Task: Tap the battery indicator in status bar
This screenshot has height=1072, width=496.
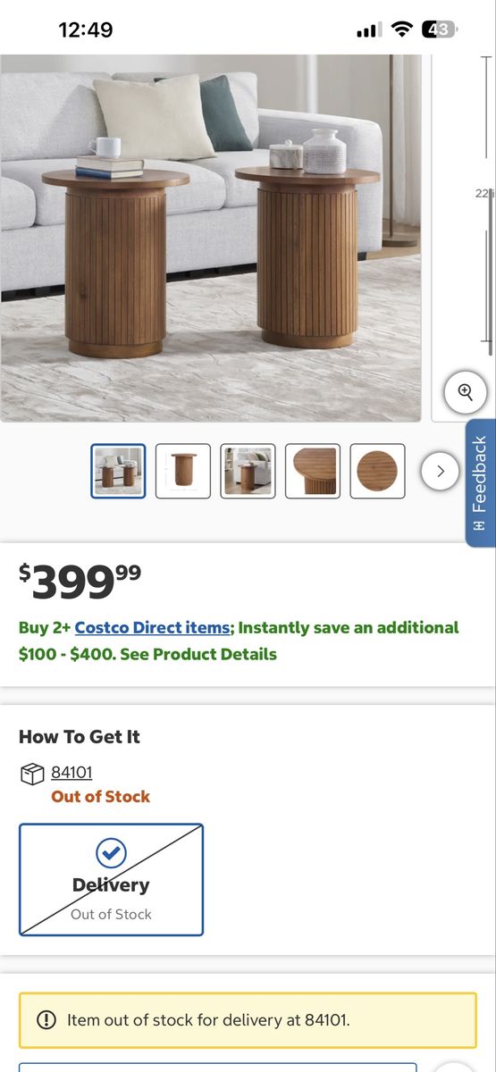Action: [x=439, y=29]
